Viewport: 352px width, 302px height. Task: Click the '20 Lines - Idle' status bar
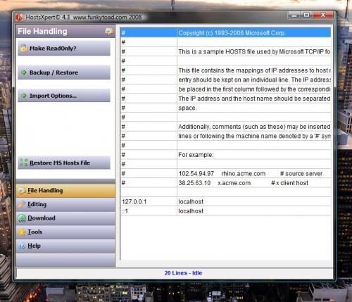[x=175, y=273]
